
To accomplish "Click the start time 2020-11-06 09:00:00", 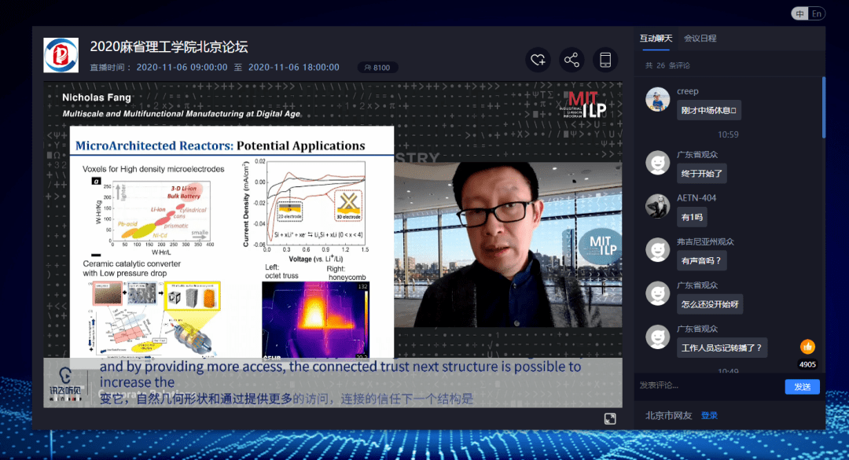I will [x=182, y=68].
